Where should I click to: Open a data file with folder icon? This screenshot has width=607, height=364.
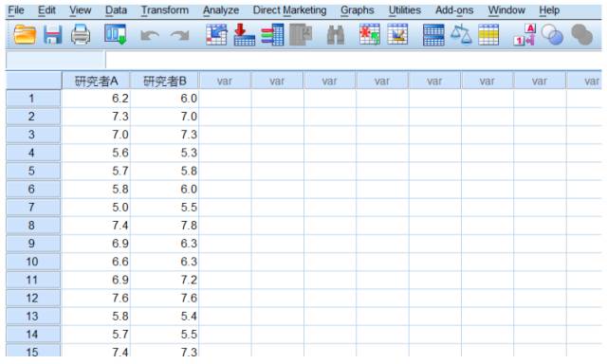pyautogui.click(x=25, y=35)
